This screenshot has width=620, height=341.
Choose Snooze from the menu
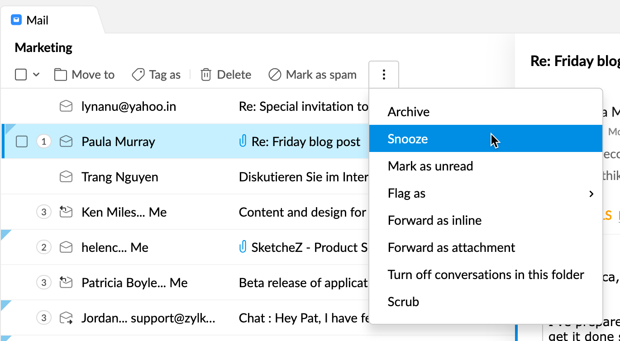486,139
